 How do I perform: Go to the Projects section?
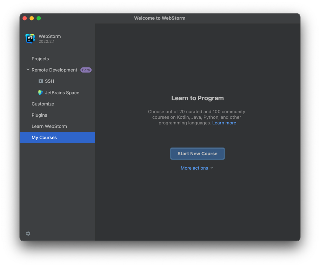(40, 59)
